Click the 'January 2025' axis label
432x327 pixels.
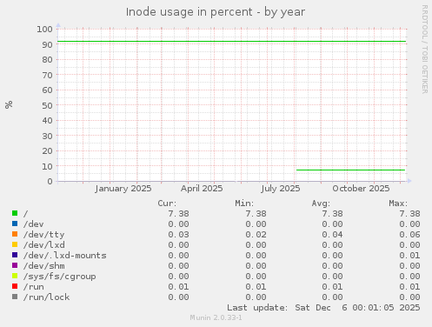(x=123, y=189)
